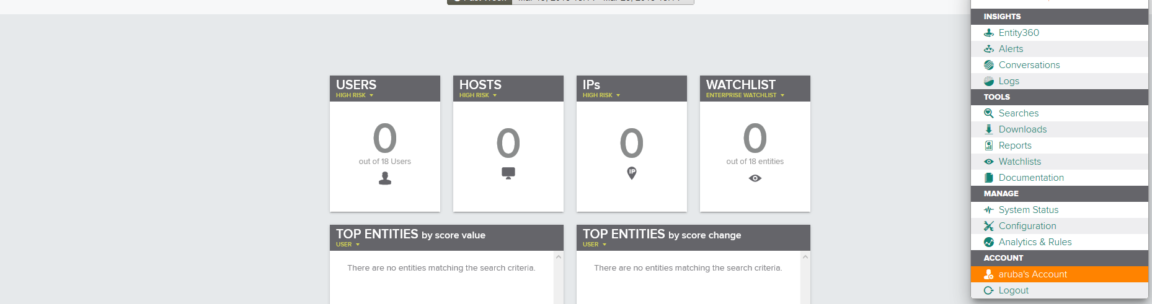Viewport: 1152px width, 304px height.
Task: Click the INSIGHTS section header
Action: [1060, 17]
